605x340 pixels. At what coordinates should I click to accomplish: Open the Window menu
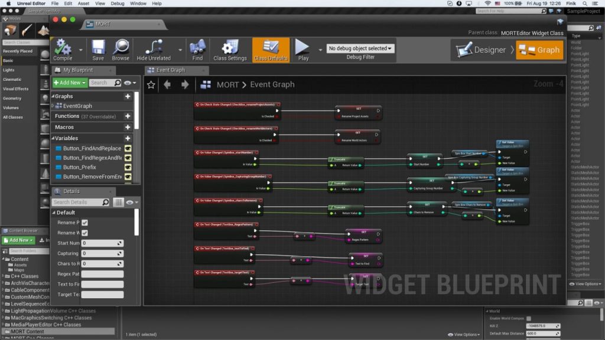point(138,4)
